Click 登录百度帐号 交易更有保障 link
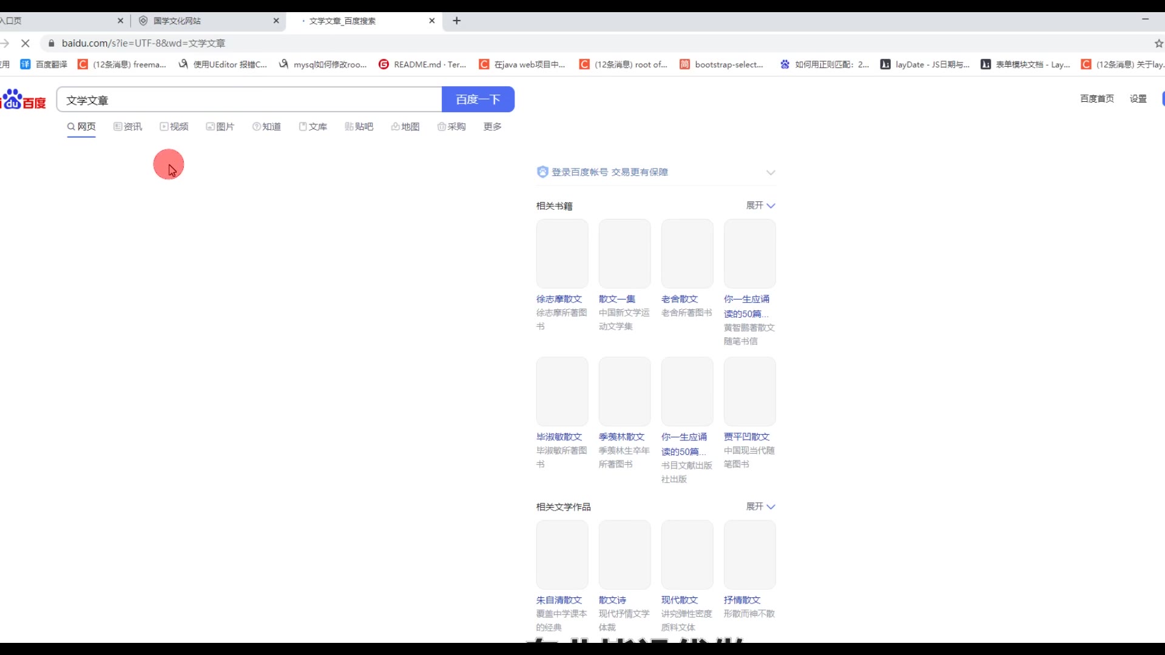 point(610,172)
